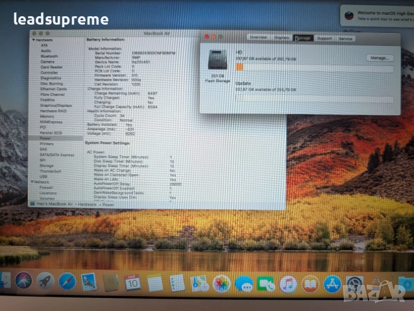
Task: Select Volumes under Network
Action: (47, 198)
